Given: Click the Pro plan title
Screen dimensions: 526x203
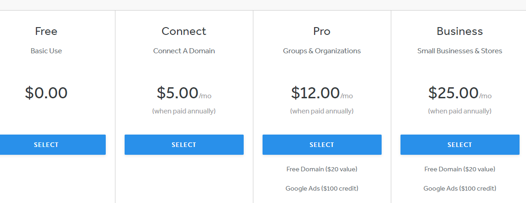Looking at the screenshot, I should (322, 31).
